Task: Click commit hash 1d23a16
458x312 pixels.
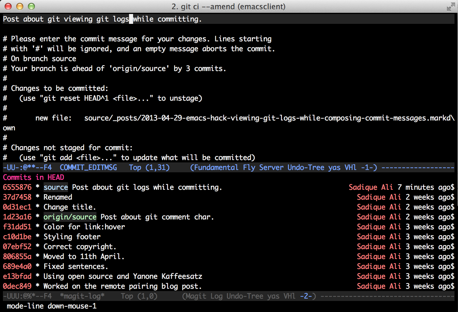Action: coord(17,217)
